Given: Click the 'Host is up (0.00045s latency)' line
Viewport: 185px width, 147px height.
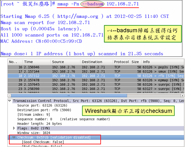Looking at the screenshot, I should [x=41, y=29].
